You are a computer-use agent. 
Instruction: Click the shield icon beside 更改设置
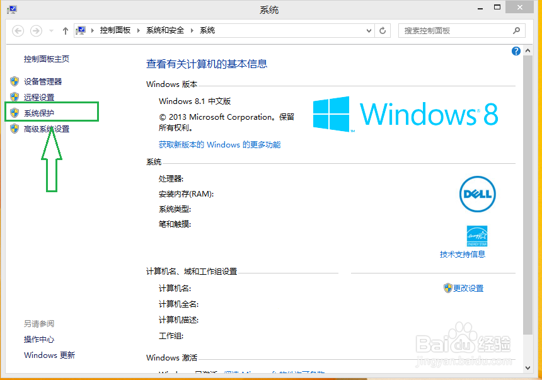[x=448, y=288]
